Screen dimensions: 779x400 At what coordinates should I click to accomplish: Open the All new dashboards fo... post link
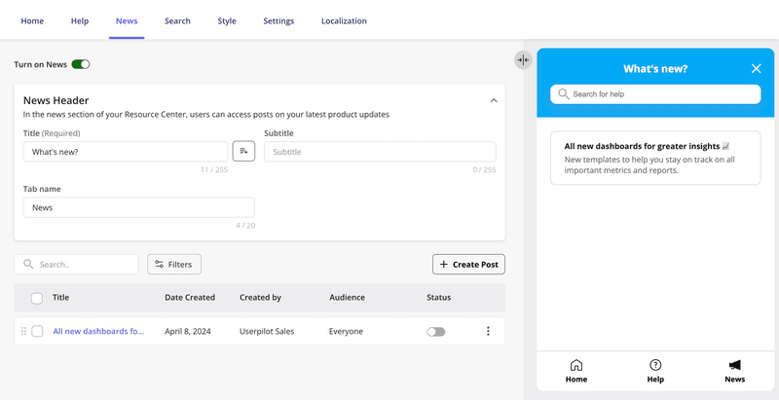click(x=98, y=331)
